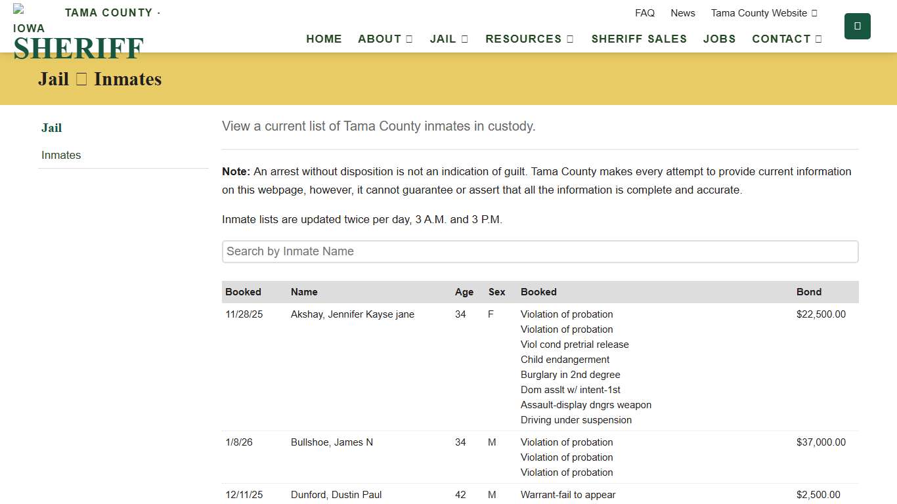Select the Akshay, Jennifer Kayse jane row
Screen dimensions: 897x504
[x=352, y=314]
